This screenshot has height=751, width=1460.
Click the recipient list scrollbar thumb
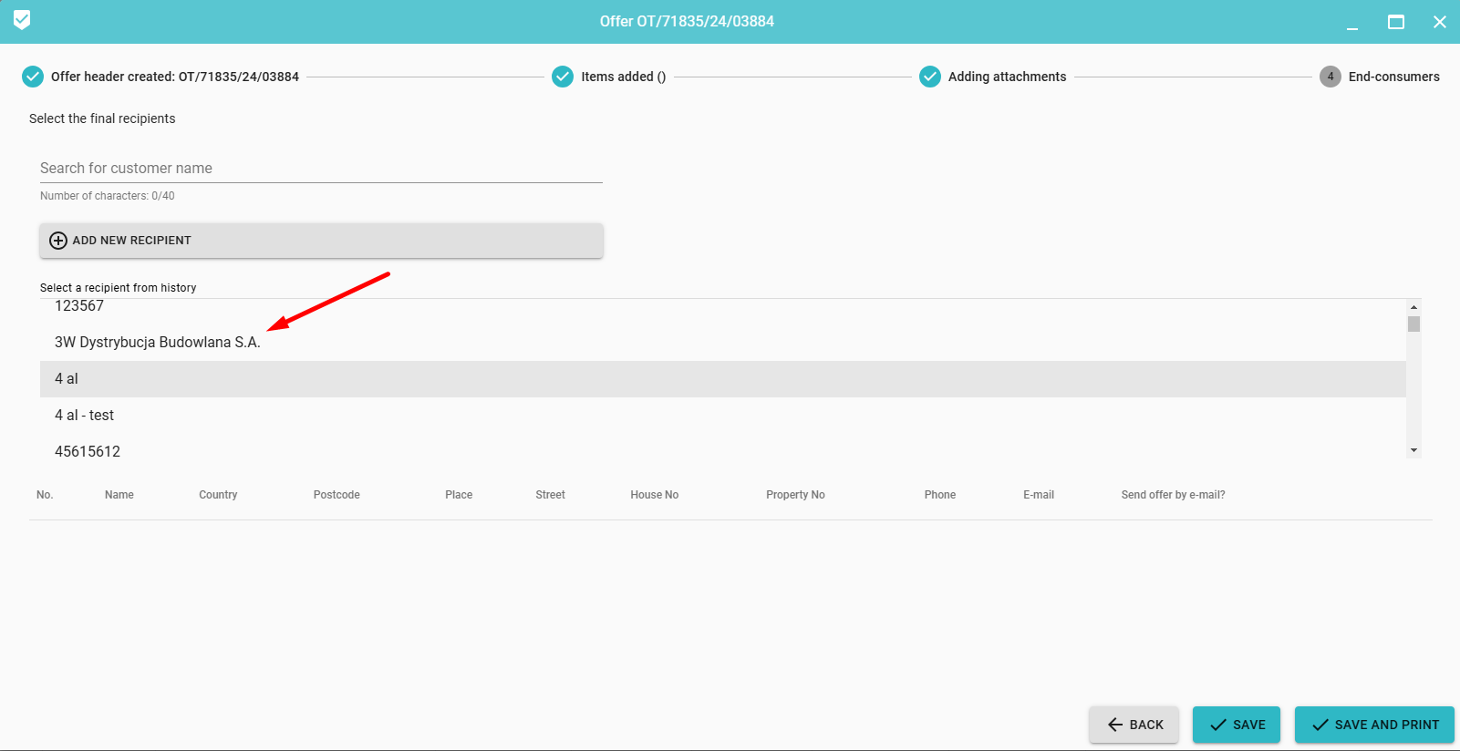1413,324
